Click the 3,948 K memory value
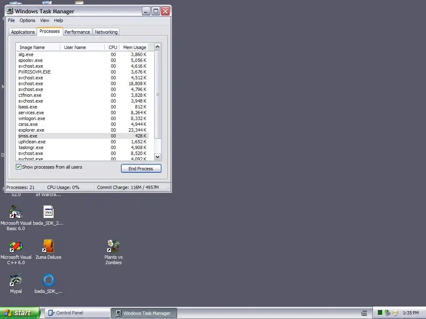Image resolution: width=426 pixels, height=319 pixels. click(139, 101)
